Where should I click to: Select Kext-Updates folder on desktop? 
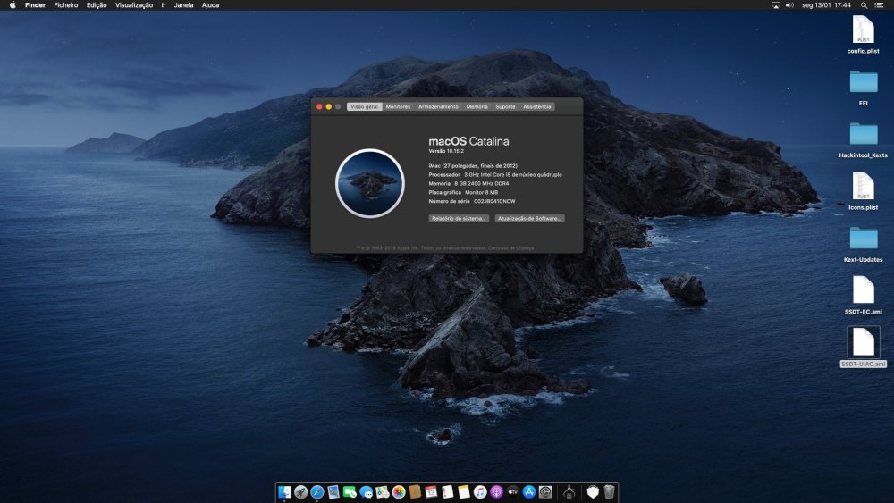[864, 244]
